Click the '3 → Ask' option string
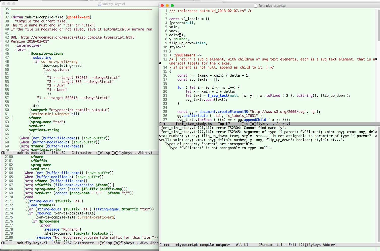 [56, 86]
